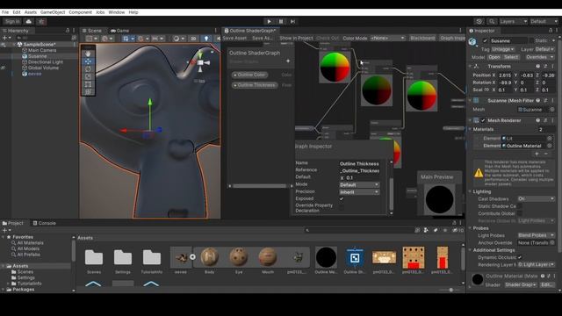Select Suzanne in the Hierarchy
Viewport: 562px width, 316px height.
37,56
